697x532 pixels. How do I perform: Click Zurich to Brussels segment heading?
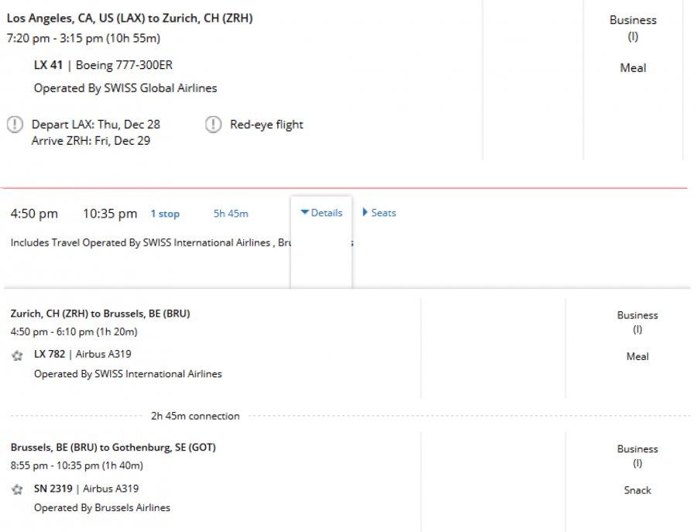pos(100,314)
